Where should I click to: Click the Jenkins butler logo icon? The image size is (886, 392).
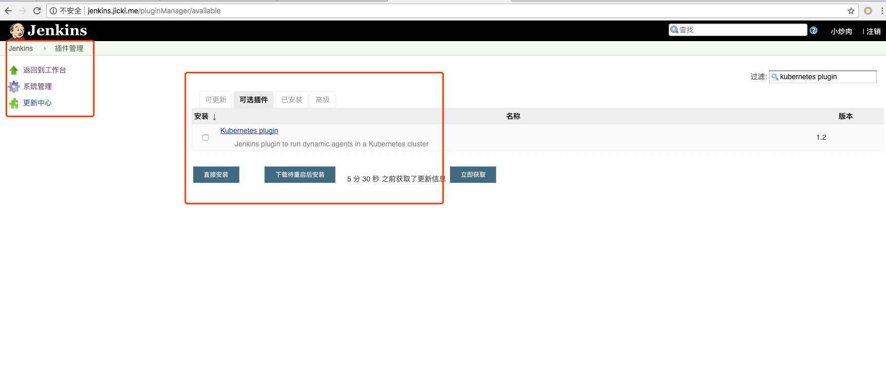coord(17,31)
